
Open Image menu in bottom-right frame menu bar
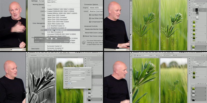[x=146, y=53]
